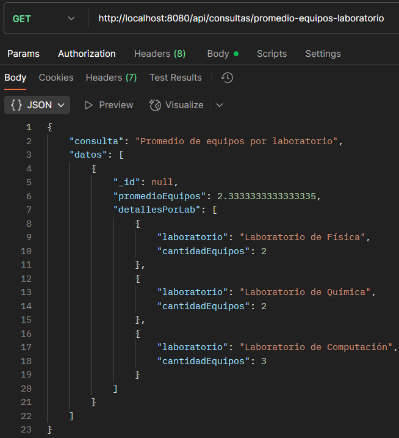Click the Visualize sparkle icon

pos(155,105)
